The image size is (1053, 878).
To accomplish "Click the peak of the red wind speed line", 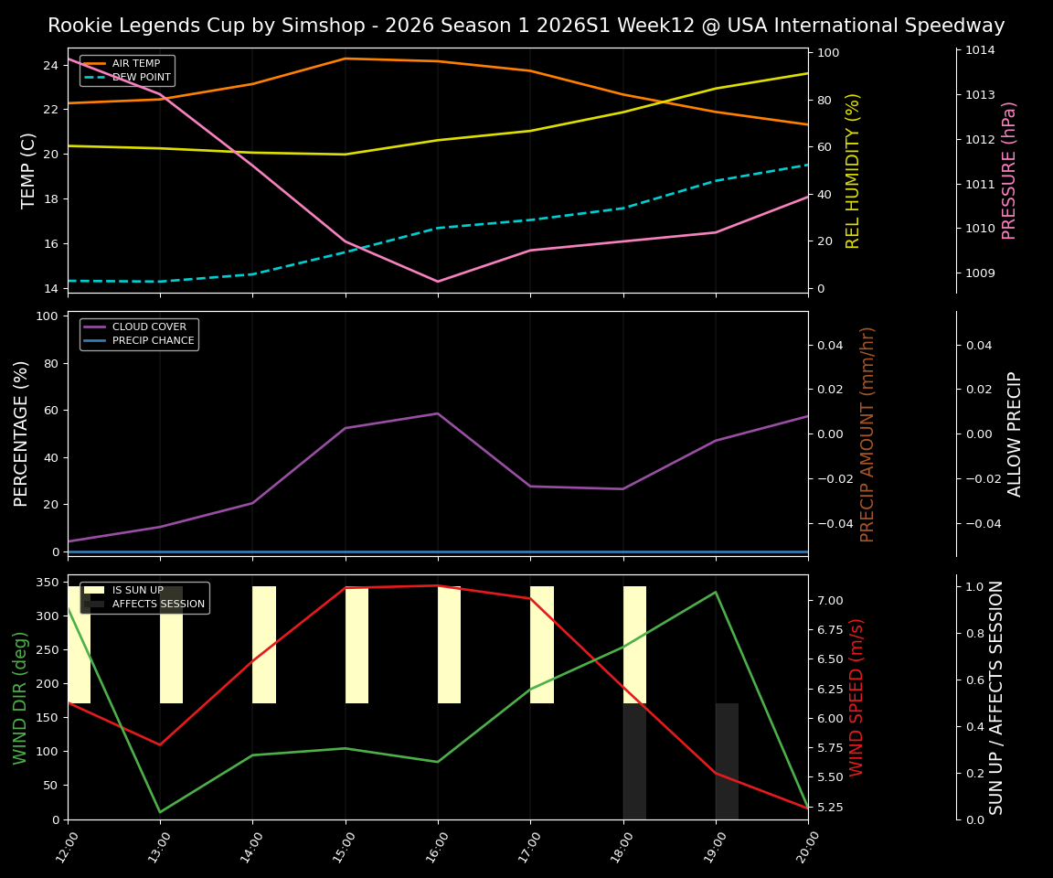I will (437, 586).
